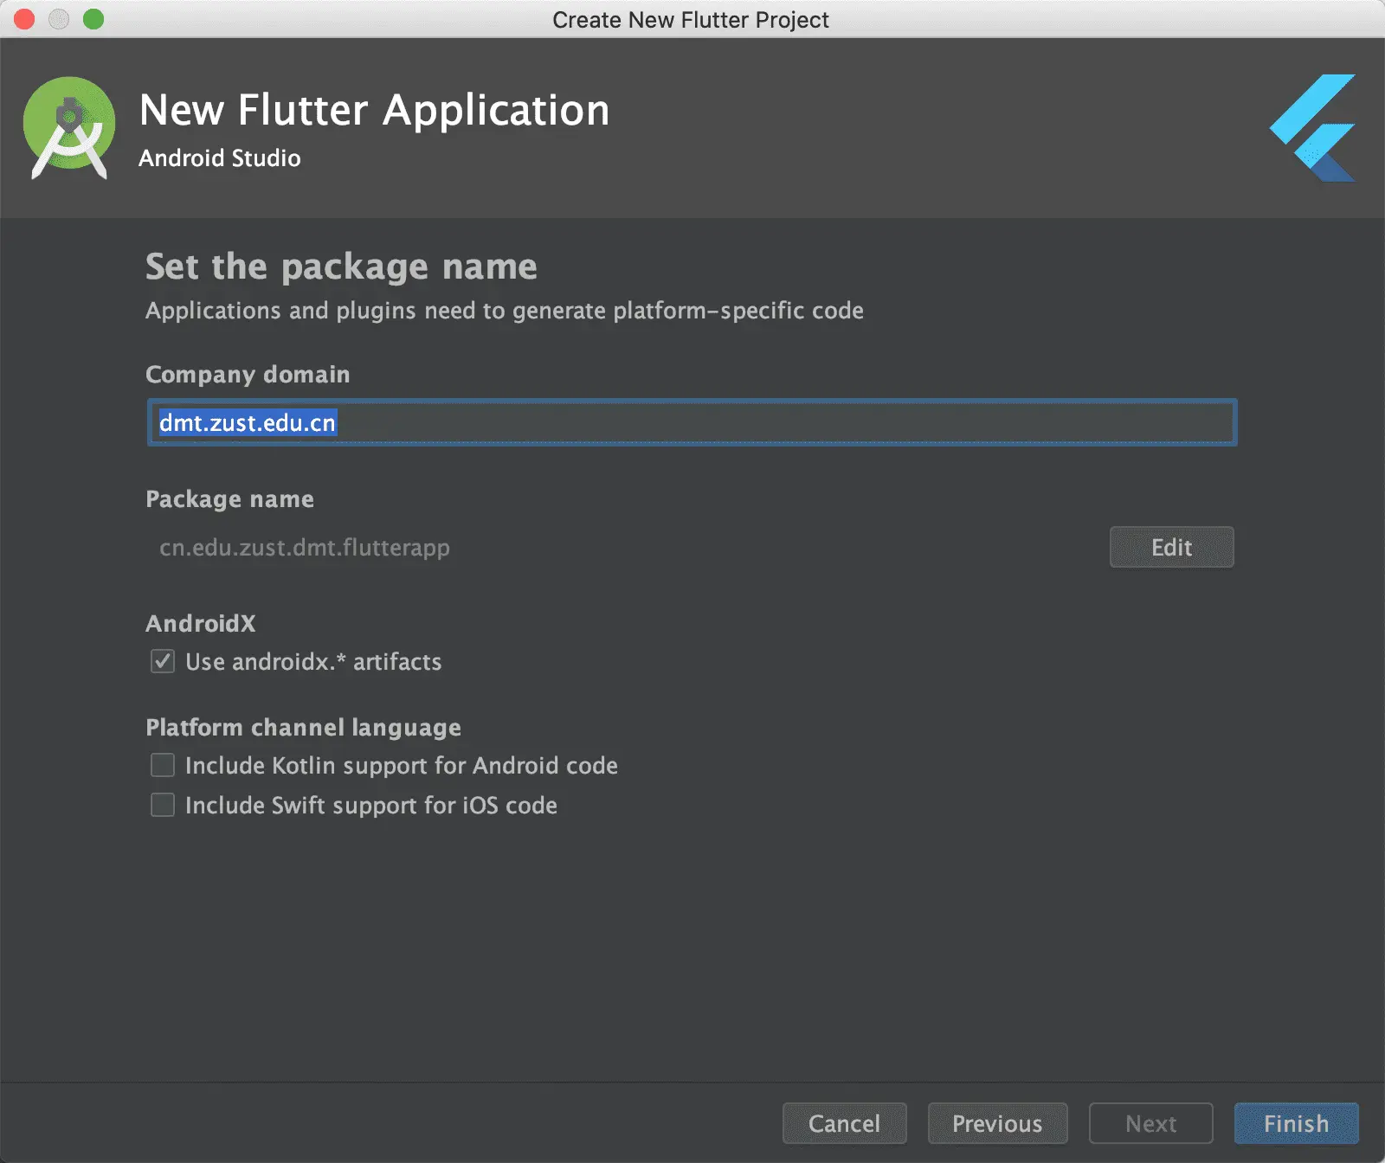This screenshot has height=1163, width=1385.
Task: Click the disabled Next button
Action: point(1150,1123)
